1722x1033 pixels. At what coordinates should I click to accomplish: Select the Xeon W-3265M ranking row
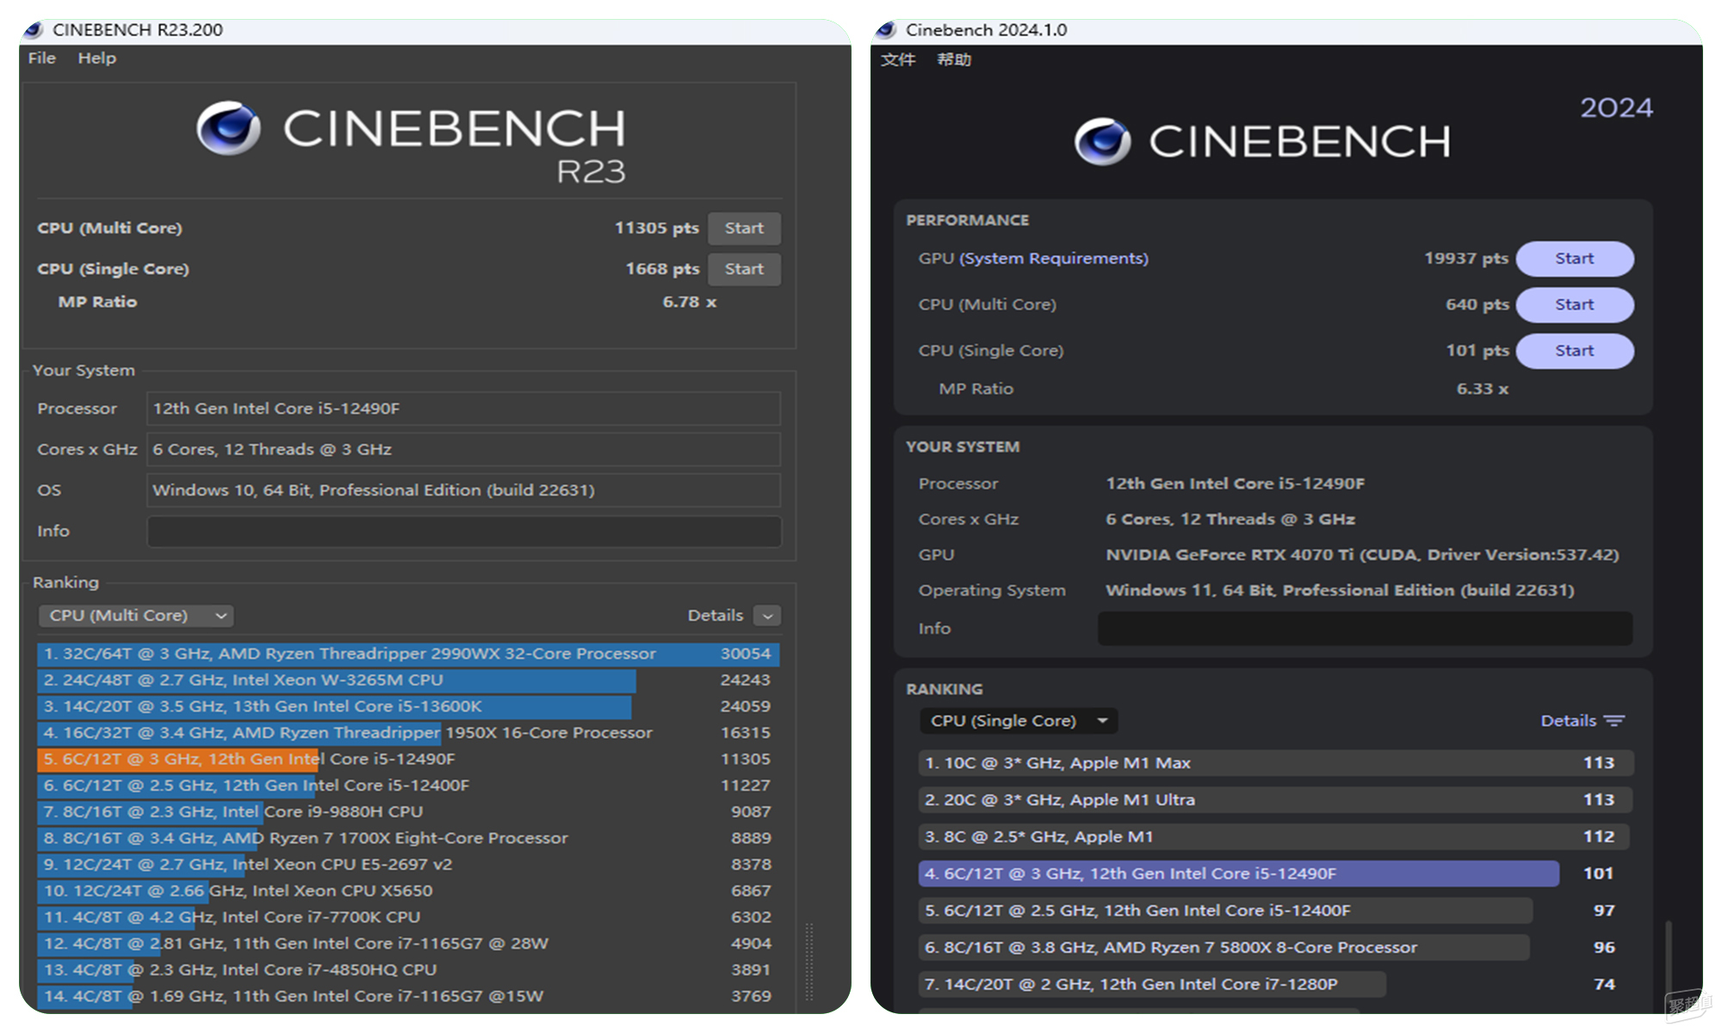pyautogui.click(x=408, y=680)
